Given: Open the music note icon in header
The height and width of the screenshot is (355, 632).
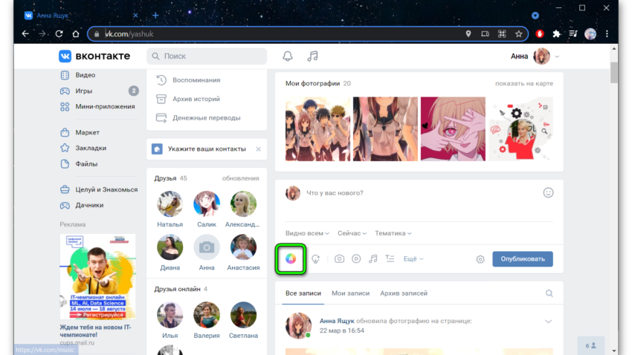Looking at the screenshot, I should click(313, 56).
